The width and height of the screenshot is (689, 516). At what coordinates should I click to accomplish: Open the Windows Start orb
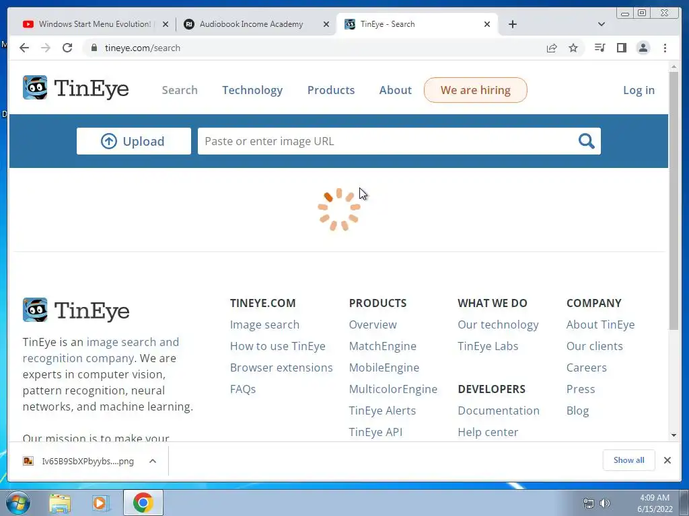18,503
